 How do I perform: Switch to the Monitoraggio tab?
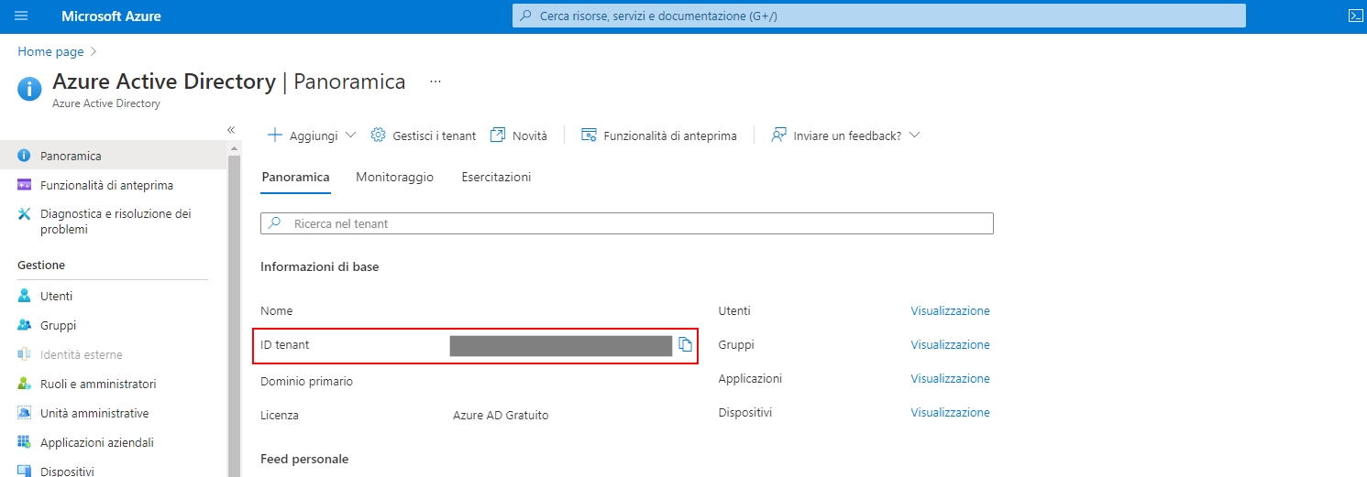point(394,177)
